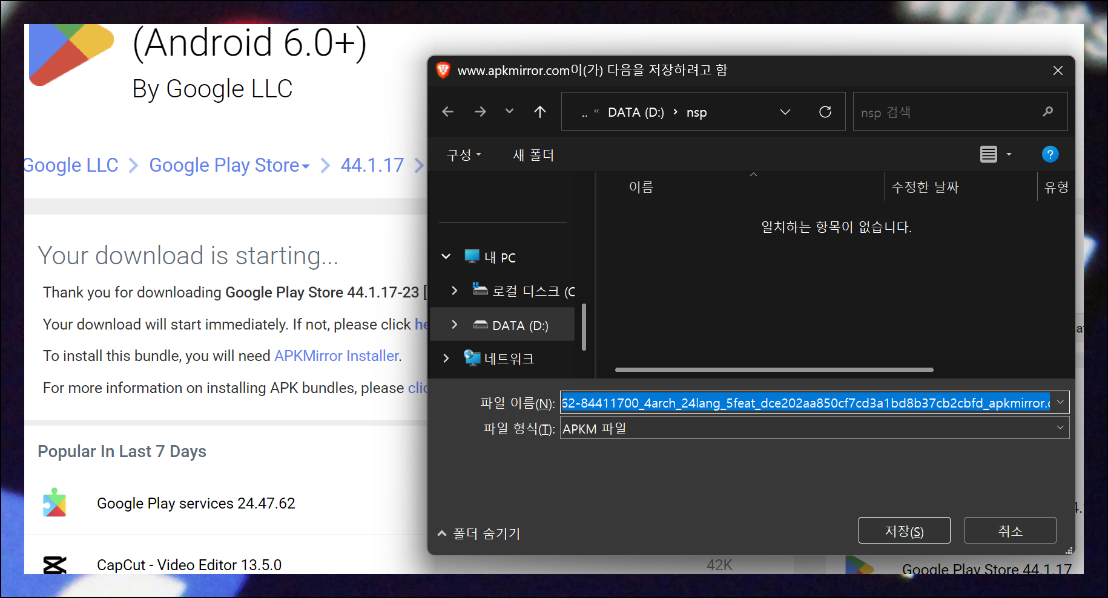This screenshot has width=1108, height=598.
Task: Click DATA (D:) in address path
Action: tap(636, 112)
